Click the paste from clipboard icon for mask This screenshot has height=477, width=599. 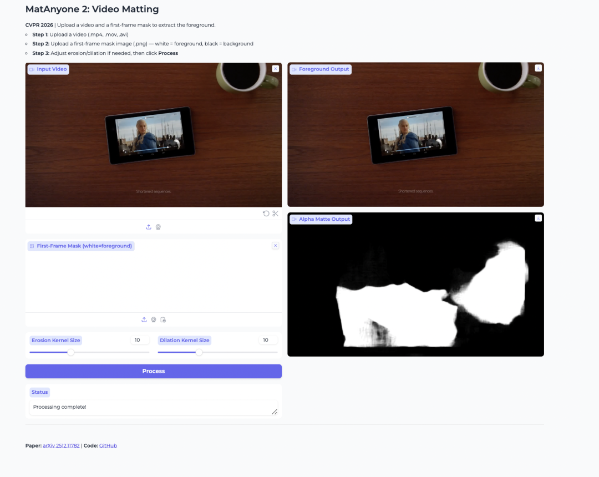(x=163, y=319)
